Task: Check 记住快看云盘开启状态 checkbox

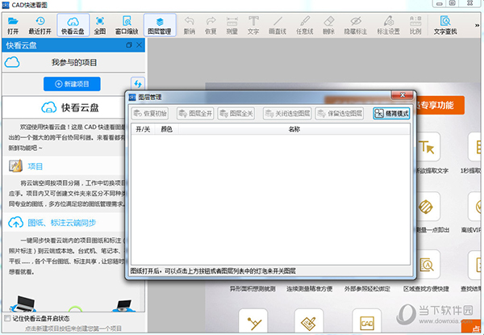Action: pos(7,318)
